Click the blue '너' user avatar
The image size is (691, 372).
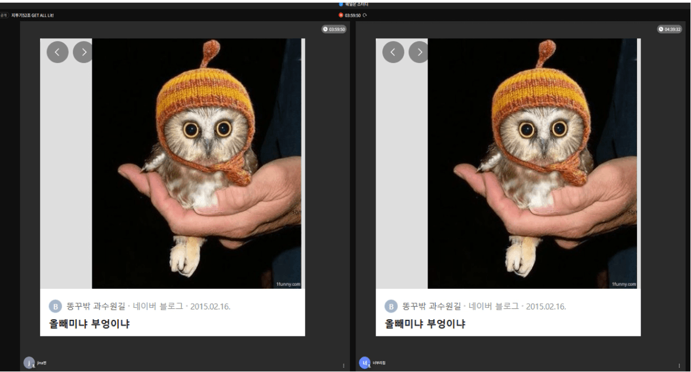click(x=365, y=363)
